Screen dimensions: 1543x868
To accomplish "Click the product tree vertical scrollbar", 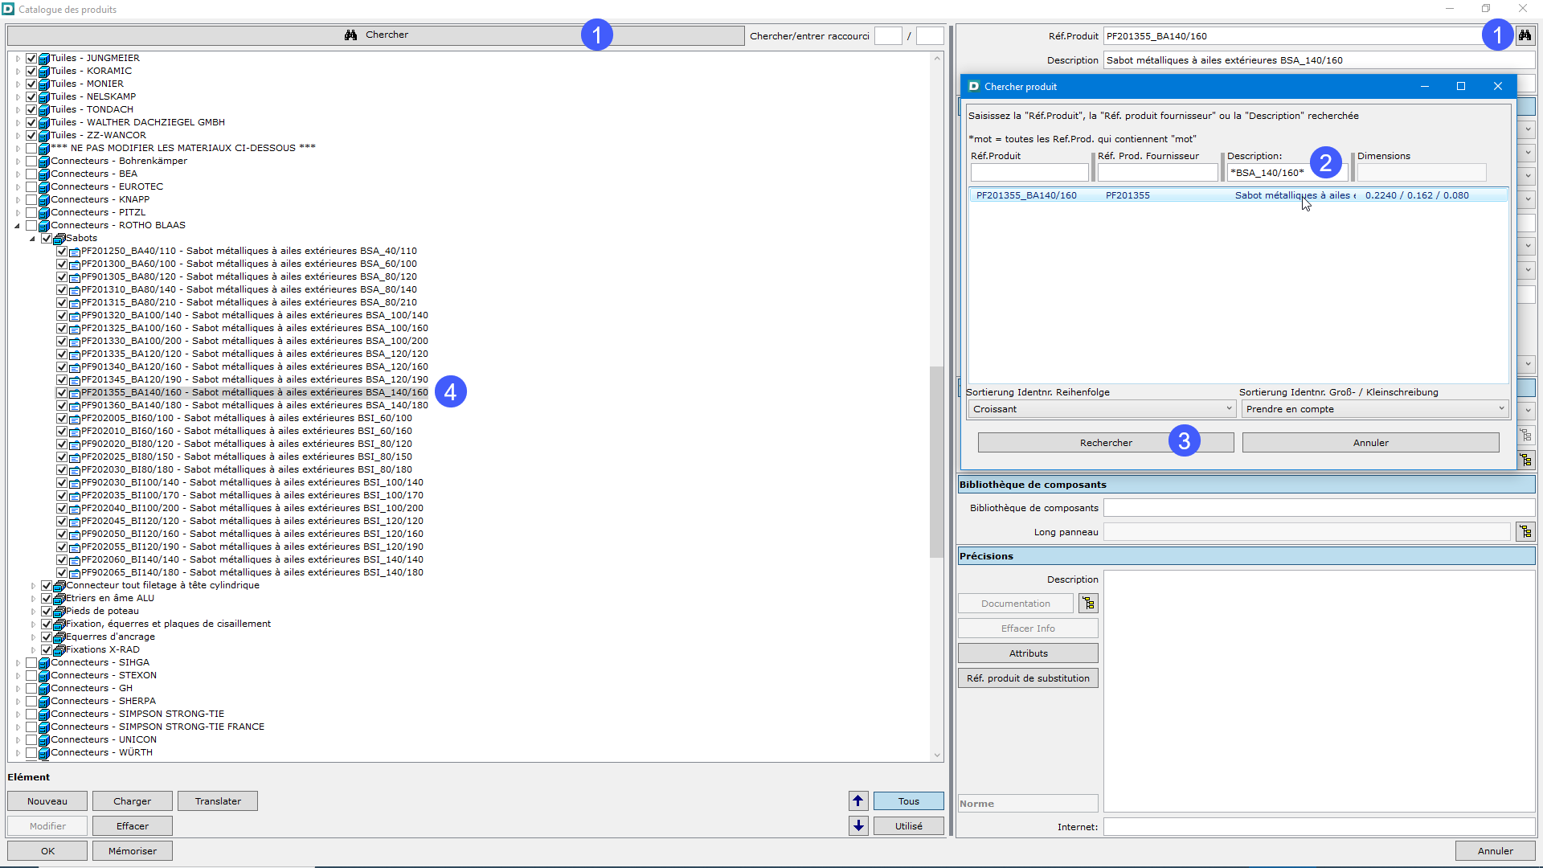I will (936, 461).
